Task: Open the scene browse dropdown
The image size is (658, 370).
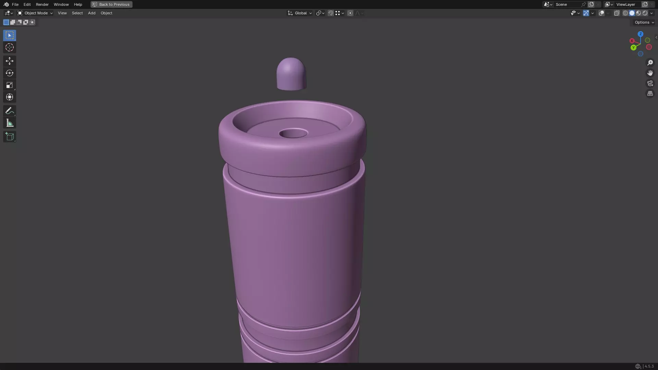Action: click(x=548, y=4)
